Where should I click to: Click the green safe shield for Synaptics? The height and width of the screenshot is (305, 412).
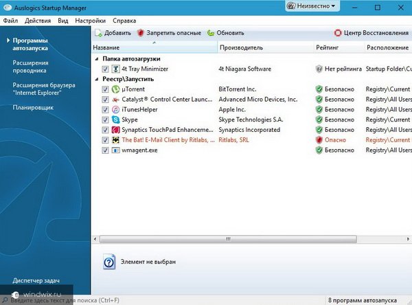click(x=319, y=130)
